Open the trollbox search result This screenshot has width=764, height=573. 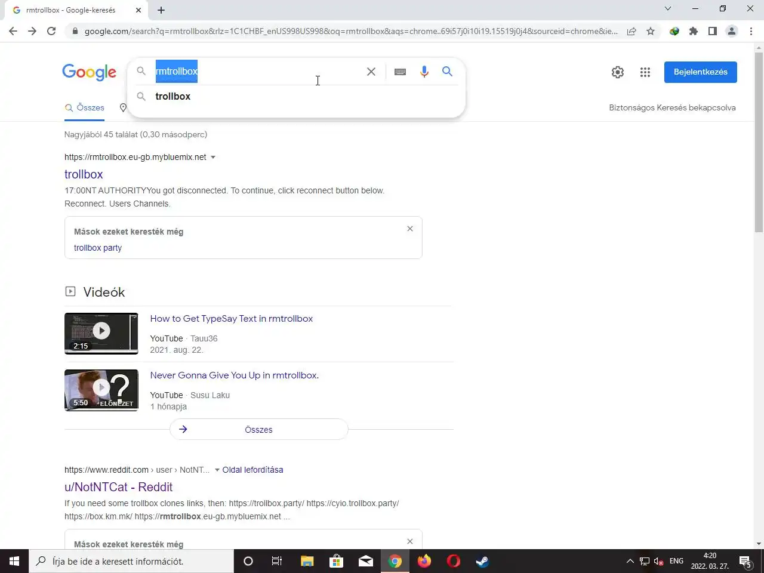click(x=84, y=174)
